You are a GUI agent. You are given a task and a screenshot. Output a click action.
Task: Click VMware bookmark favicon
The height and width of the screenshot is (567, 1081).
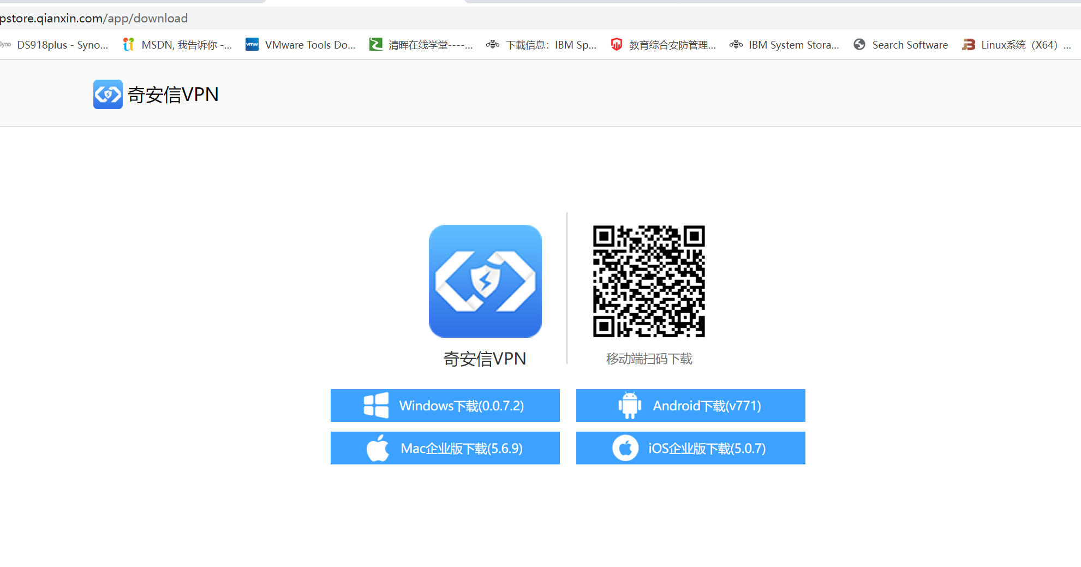coord(252,45)
